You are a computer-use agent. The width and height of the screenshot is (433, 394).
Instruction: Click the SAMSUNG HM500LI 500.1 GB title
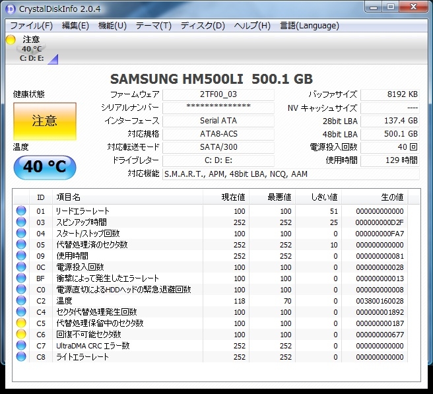click(x=211, y=79)
